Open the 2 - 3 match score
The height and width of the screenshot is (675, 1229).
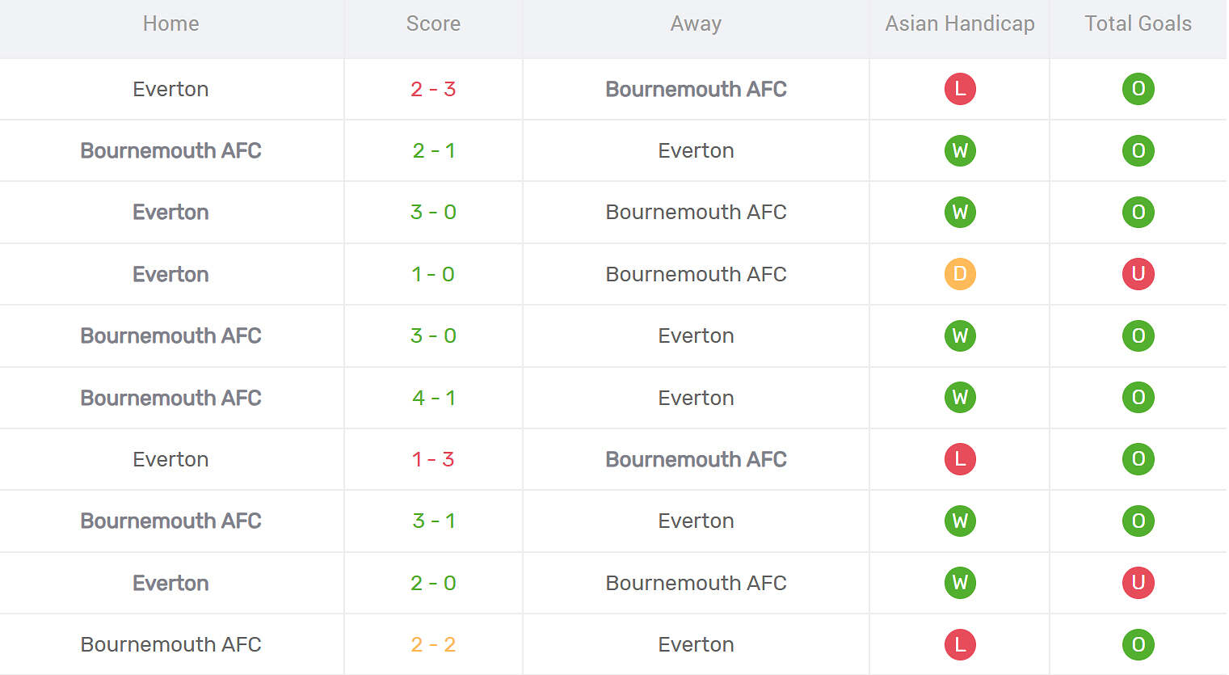(x=433, y=89)
